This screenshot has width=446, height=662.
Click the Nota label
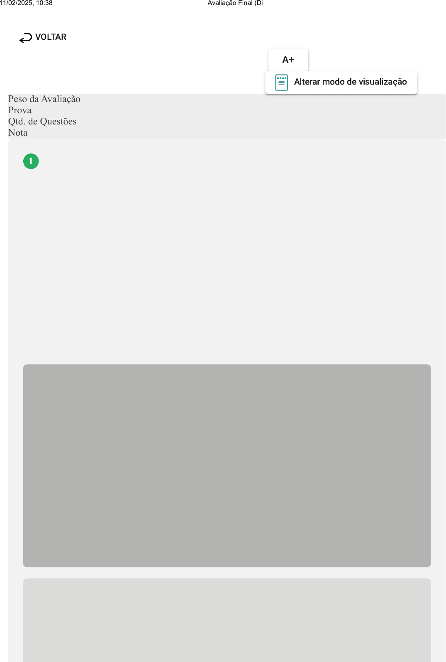coord(18,132)
